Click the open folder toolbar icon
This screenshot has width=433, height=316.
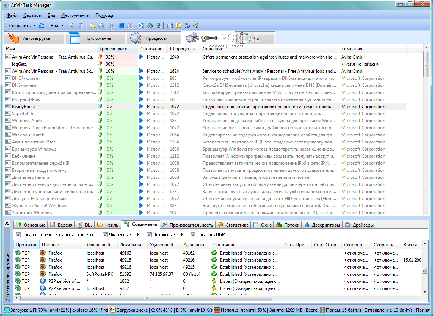point(92,26)
